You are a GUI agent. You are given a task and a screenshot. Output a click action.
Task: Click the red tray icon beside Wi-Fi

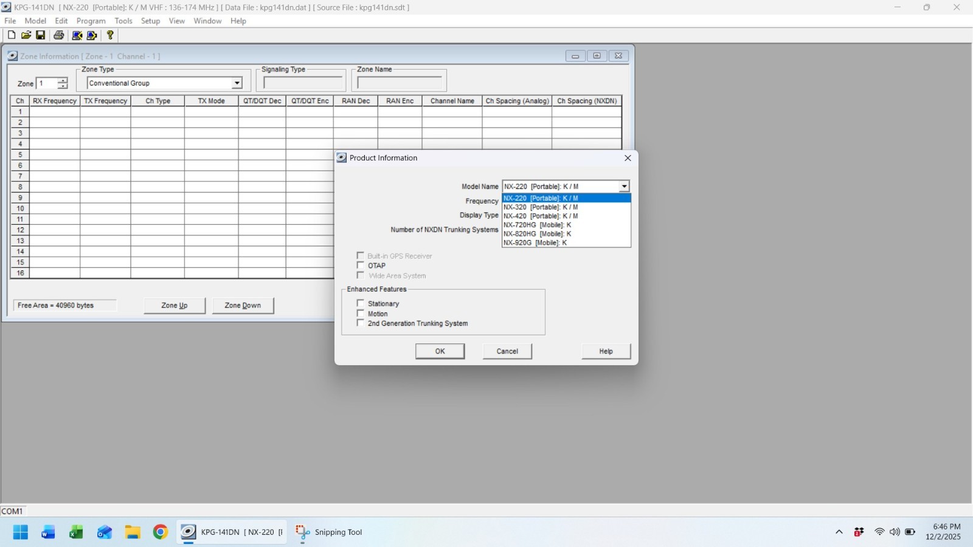[x=859, y=532]
